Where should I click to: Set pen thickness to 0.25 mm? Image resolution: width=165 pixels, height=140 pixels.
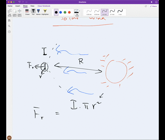click(89, 12)
